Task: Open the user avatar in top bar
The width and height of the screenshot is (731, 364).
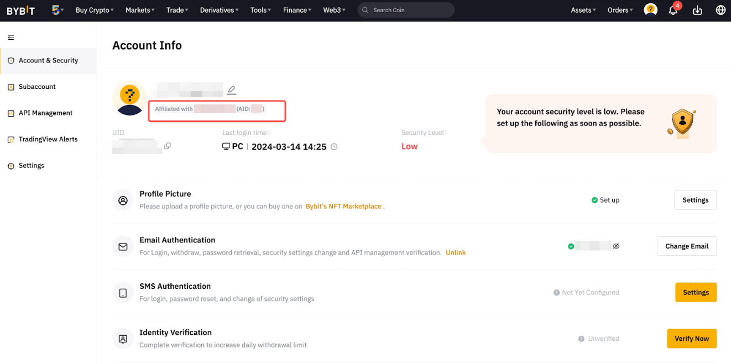Action: pyautogui.click(x=650, y=10)
